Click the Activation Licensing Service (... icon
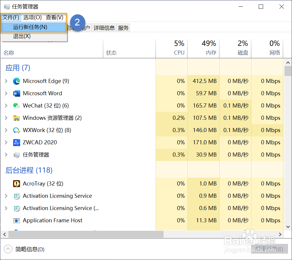Viewport: 292px width, 260px height. point(17,208)
